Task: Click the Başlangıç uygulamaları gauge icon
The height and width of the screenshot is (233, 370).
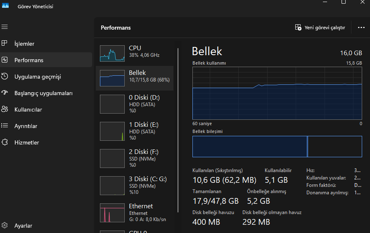Action: click(5, 93)
